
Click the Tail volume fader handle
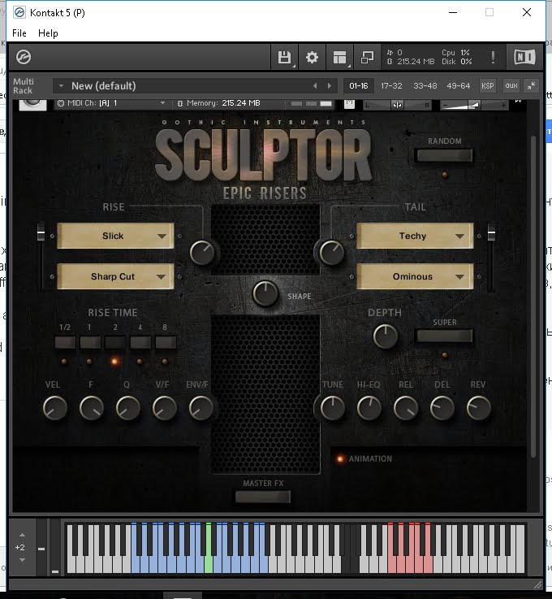click(491, 232)
